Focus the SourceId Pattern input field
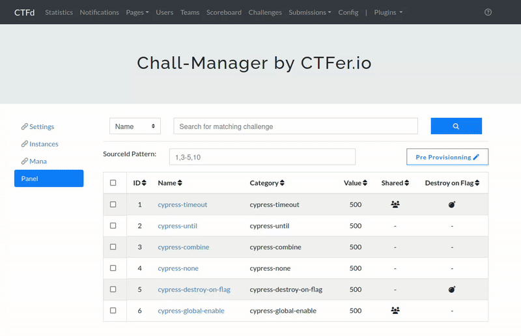 (262, 157)
